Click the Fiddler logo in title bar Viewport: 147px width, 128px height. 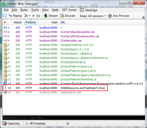click(x=4, y=4)
